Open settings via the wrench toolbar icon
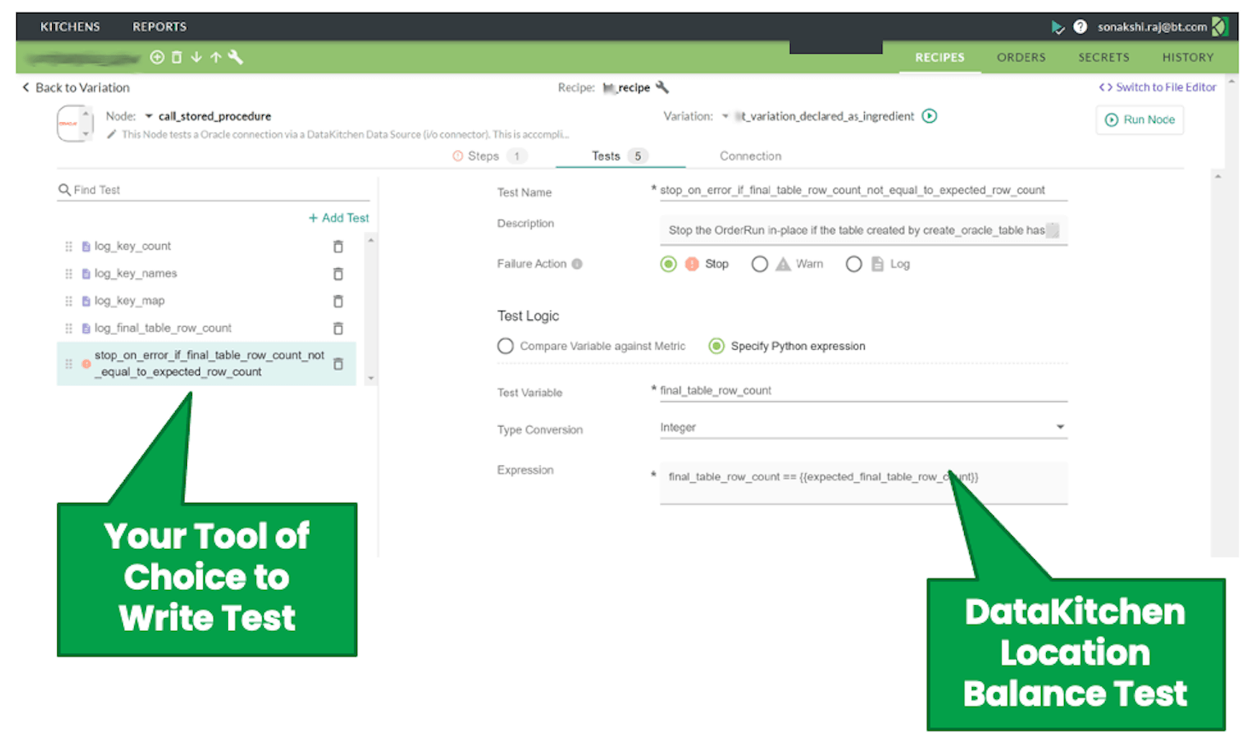The image size is (1245, 746). tap(237, 57)
